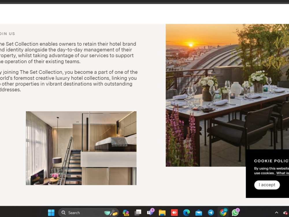289x217 pixels.
Task: Click the magnifier icon in the Search bar
Action: pyautogui.click(x=64, y=213)
